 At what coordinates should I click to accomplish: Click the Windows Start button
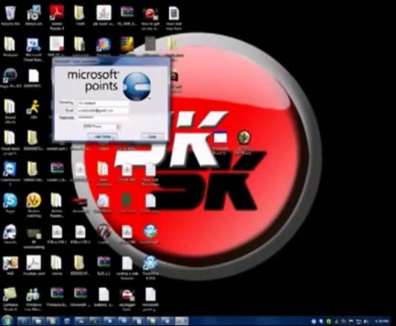pyautogui.click(x=7, y=321)
